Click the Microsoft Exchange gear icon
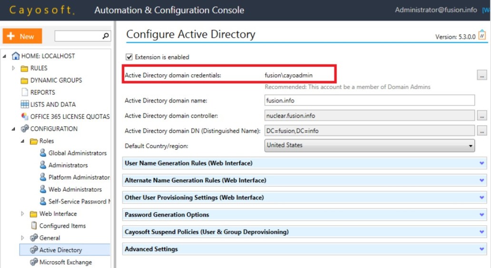This screenshot has height=268, width=491. [x=33, y=262]
